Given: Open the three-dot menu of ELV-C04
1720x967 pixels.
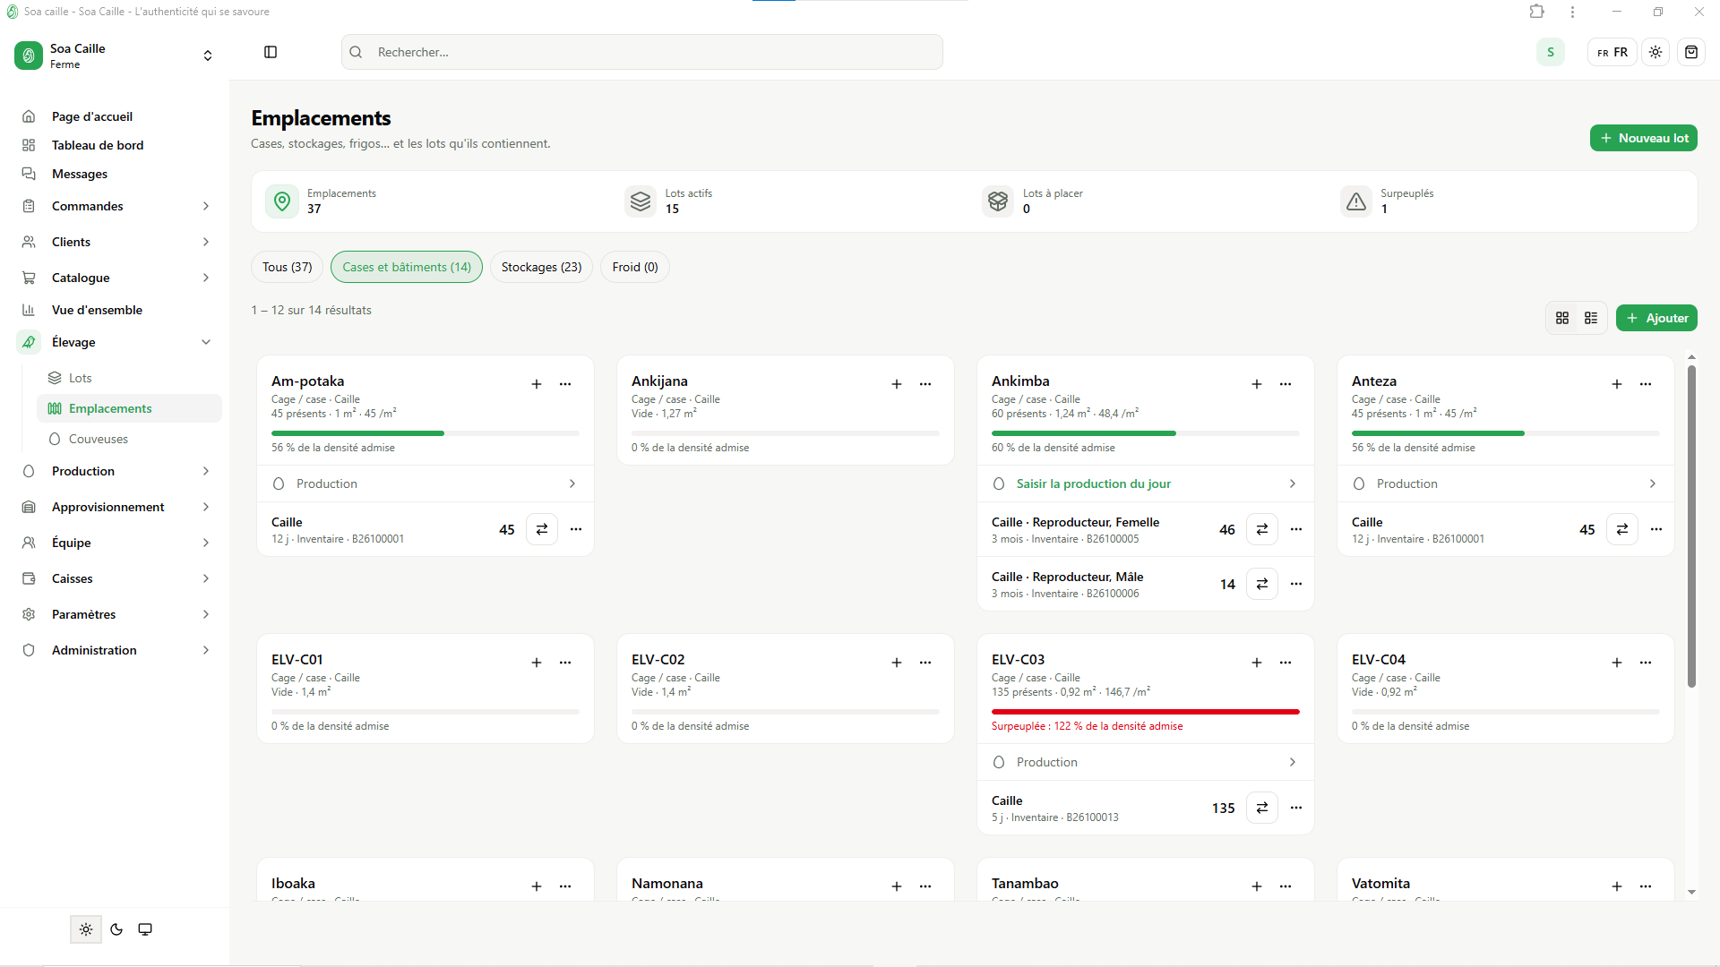Looking at the screenshot, I should coord(1646,663).
